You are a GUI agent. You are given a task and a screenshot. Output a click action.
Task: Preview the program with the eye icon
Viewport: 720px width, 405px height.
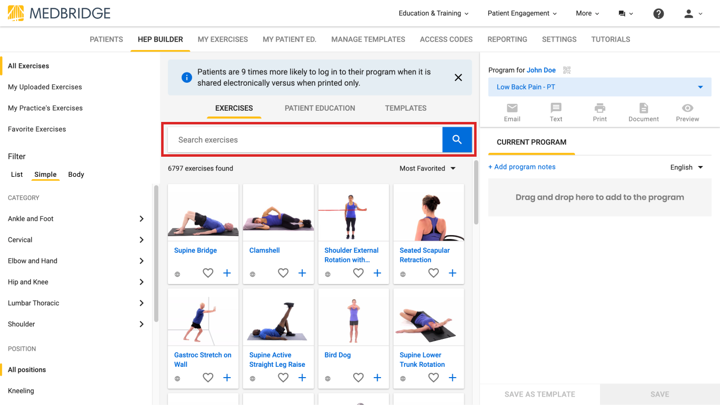pyautogui.click(x=688, y=112)
